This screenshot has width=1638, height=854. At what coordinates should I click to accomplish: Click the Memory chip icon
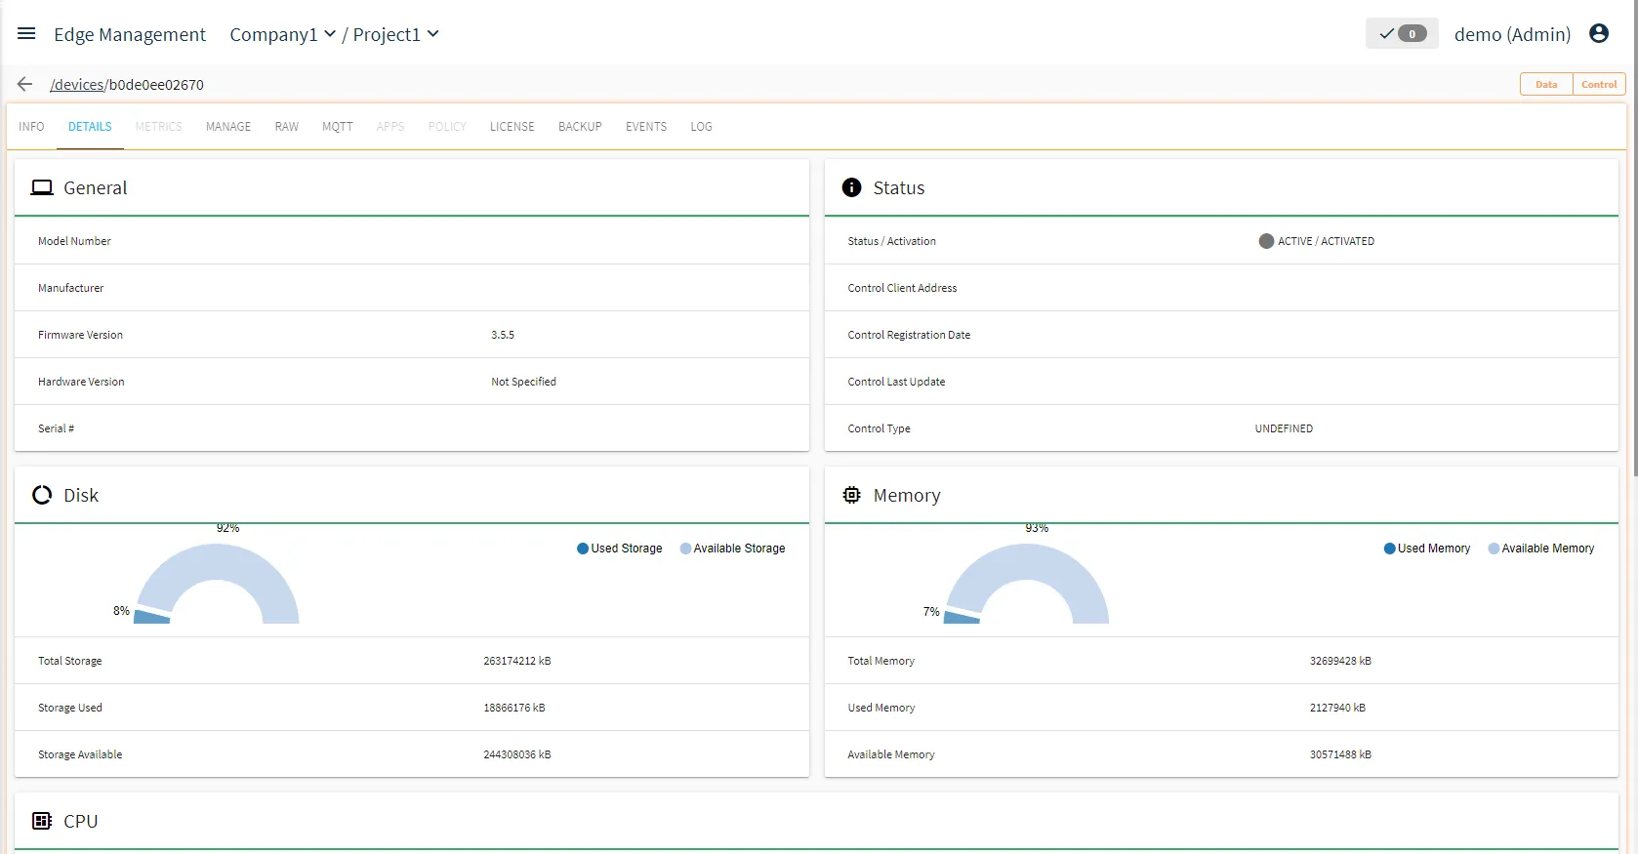click(852, 495)
